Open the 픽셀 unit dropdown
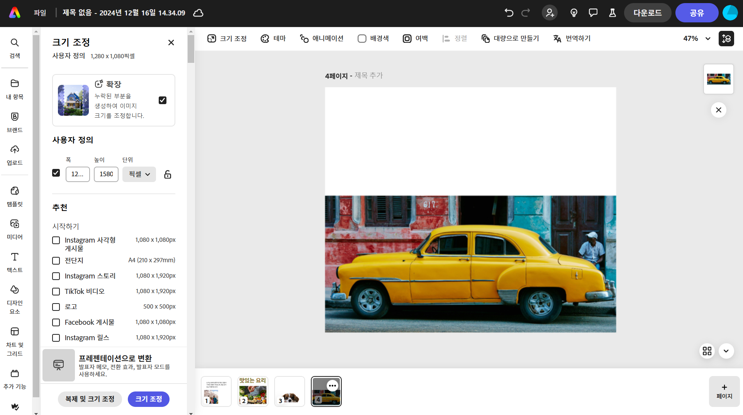 (x=139, y=174)
